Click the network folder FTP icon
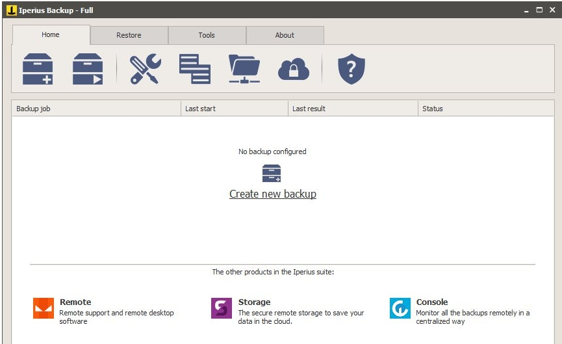The height and width of the screenshot is (344, 562). point(244,69)
